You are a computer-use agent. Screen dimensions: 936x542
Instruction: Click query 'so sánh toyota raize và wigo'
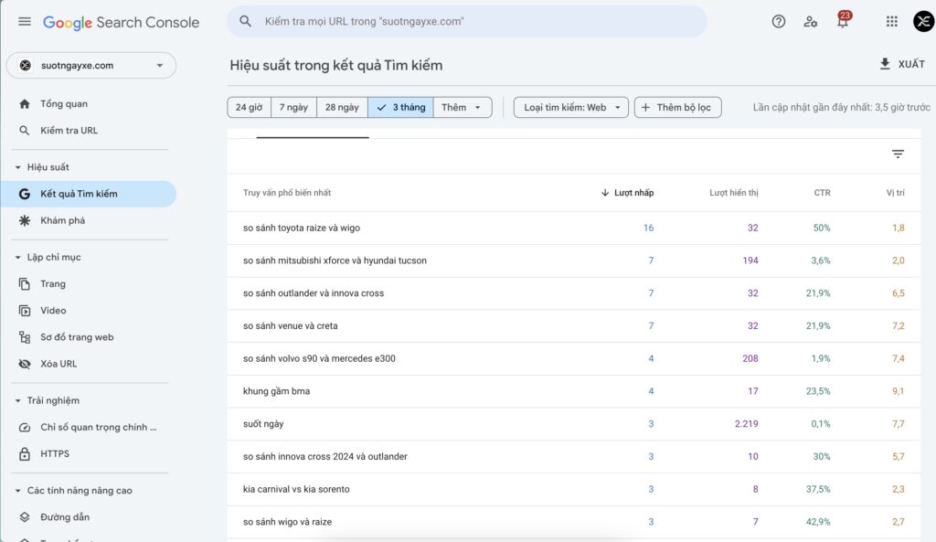(x=302, y=228)
